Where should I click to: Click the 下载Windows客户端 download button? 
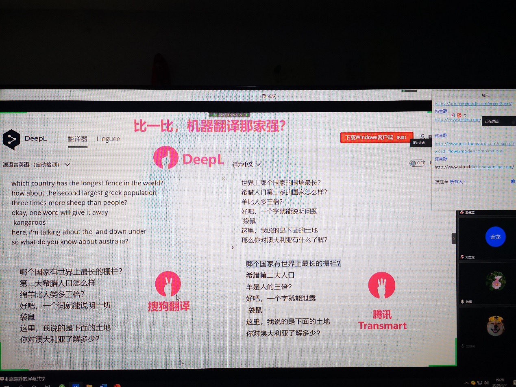coord(377,137)
